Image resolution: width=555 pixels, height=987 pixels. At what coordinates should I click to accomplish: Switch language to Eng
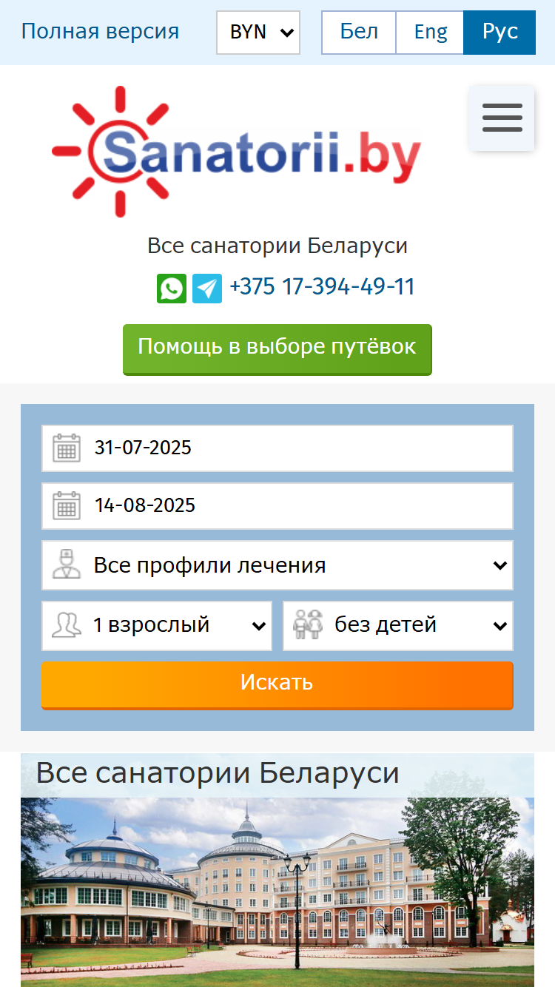click(x=430, y=33)
